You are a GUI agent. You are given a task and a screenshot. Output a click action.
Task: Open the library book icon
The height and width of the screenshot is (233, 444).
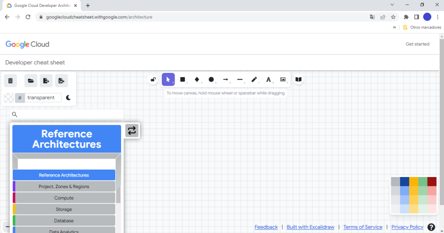(299, 80)
